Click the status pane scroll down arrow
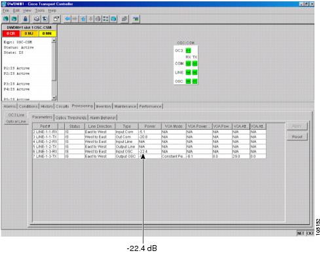The width and height of the screenshot is (321, 253). click(54, 98)
